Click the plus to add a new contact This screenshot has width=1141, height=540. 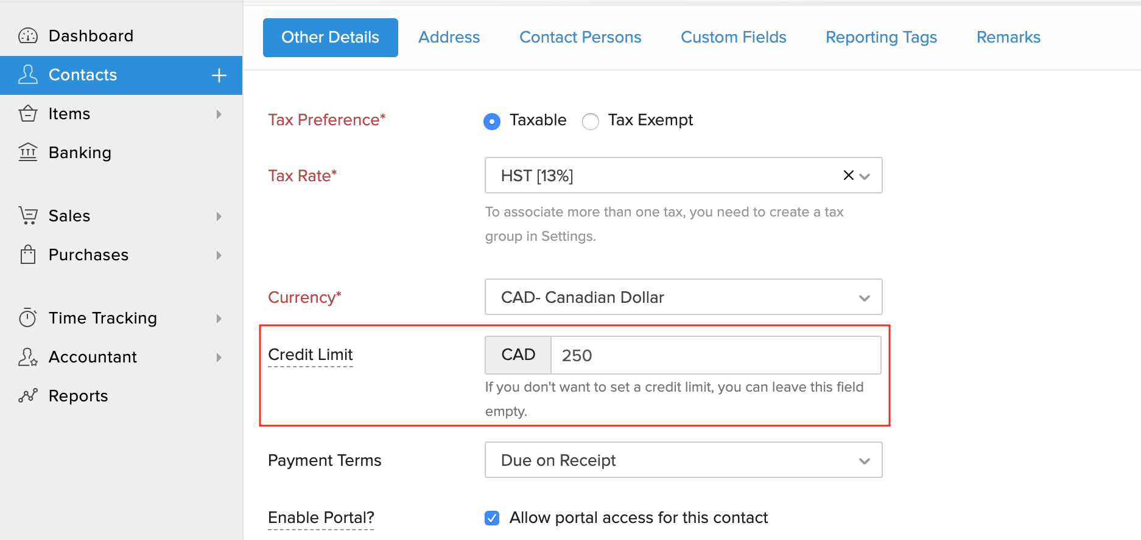point(218,75)
